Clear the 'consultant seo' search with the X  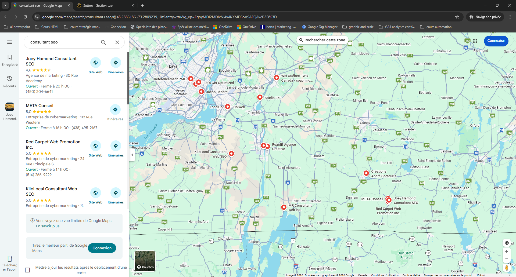pyautogui.click(x=117, y=42)
